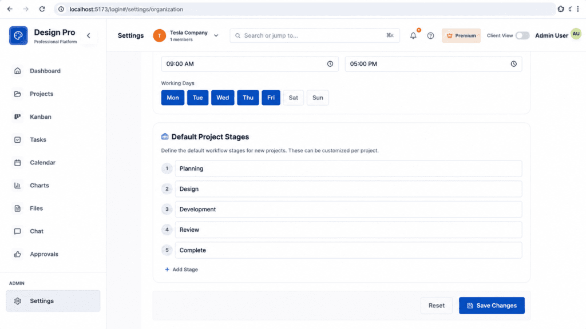Click the search magnifier icon
586x329 pixels.
tap(237, 36)
